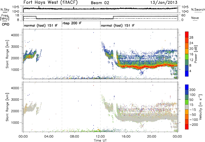
Task: Click the 'N.Sky' legend label
Action: click(5, 9)
